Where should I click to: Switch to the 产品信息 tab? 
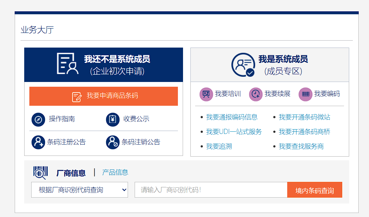(x=114, y=172)
